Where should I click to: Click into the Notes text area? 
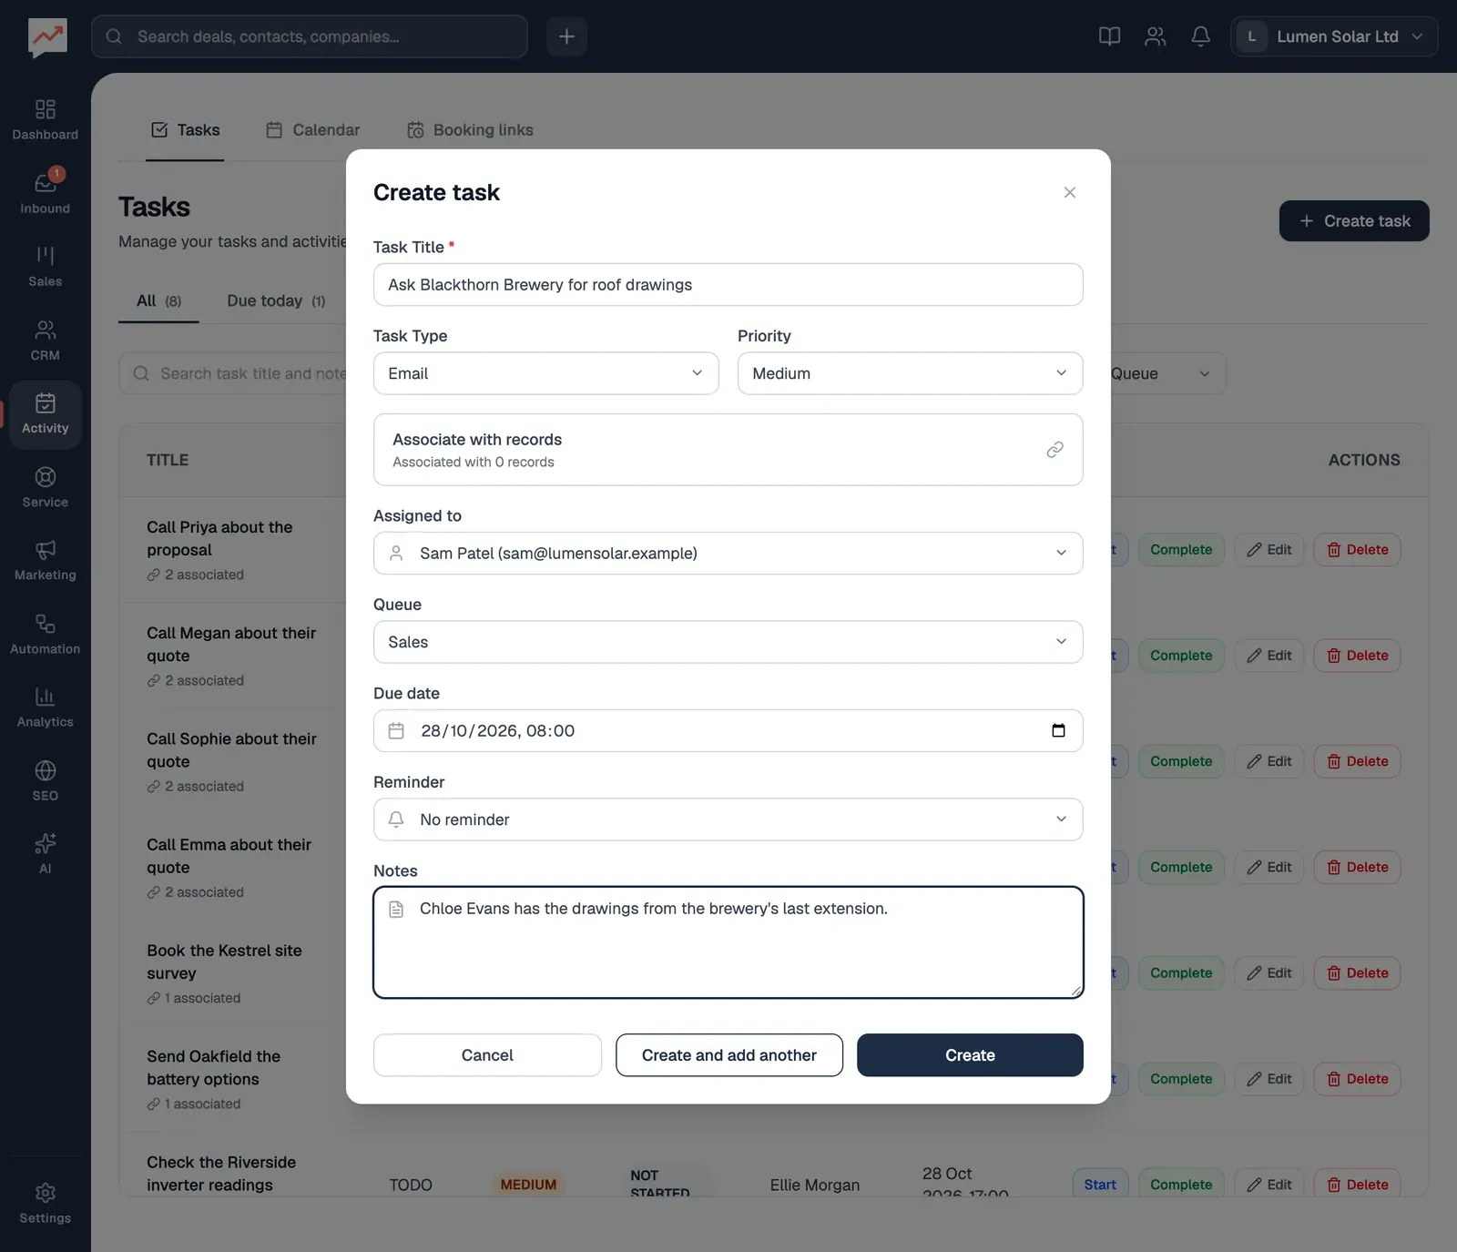728,942
